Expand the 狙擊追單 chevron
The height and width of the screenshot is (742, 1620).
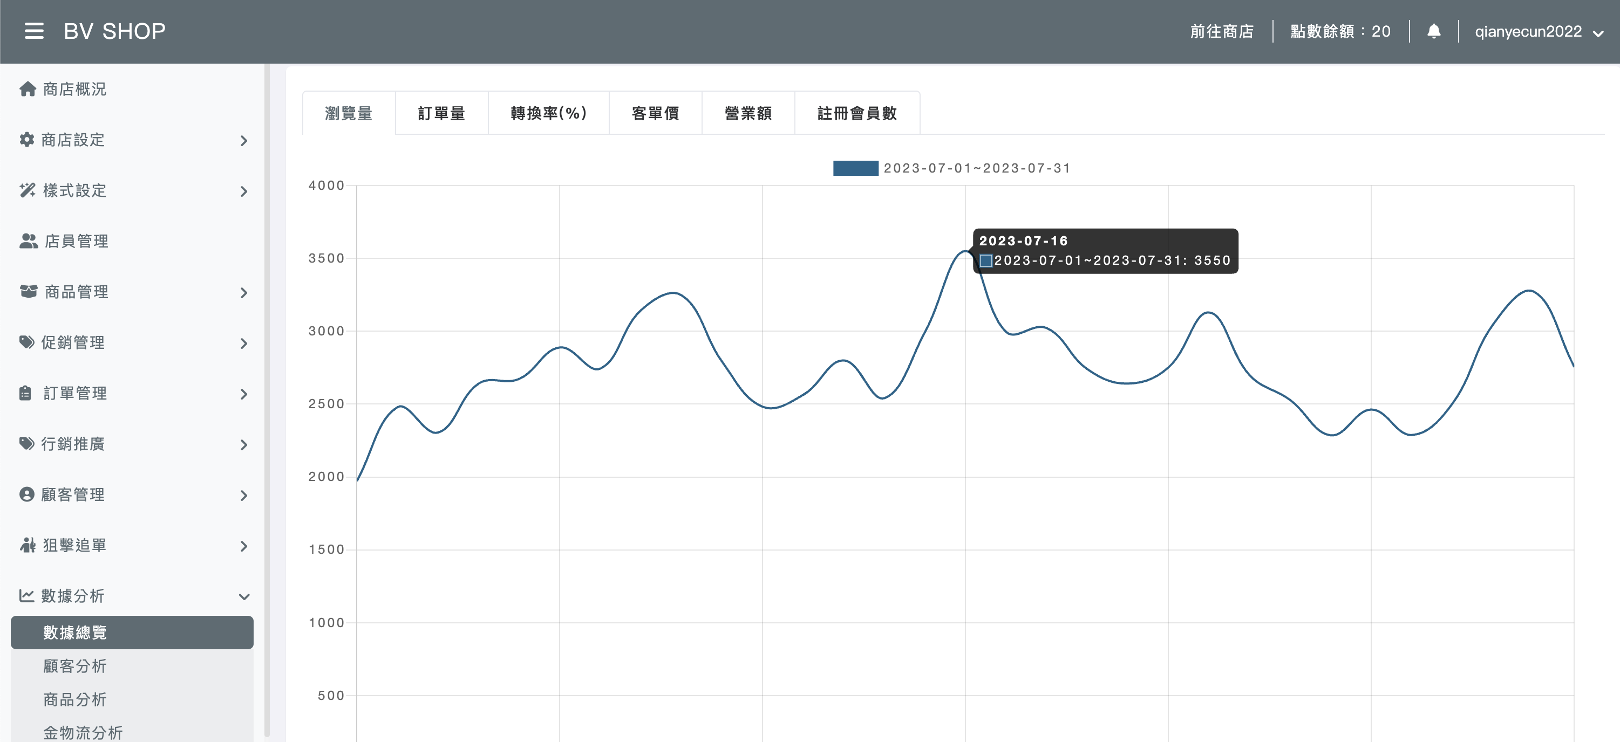pyautogui.click(x=244, y=547)
